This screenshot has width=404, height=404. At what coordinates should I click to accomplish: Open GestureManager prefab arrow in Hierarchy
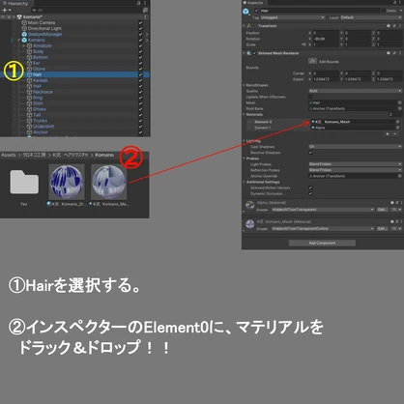147,34
